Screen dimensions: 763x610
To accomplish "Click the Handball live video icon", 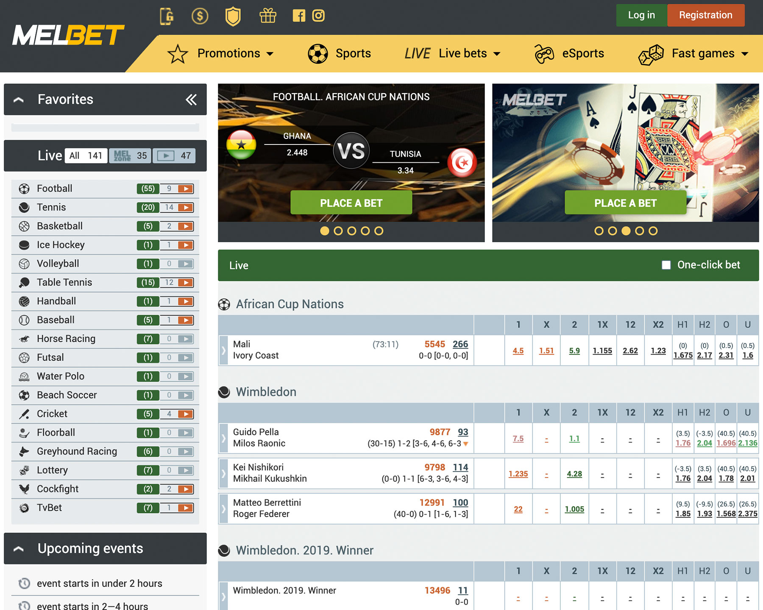I will (x=186, y=302).
